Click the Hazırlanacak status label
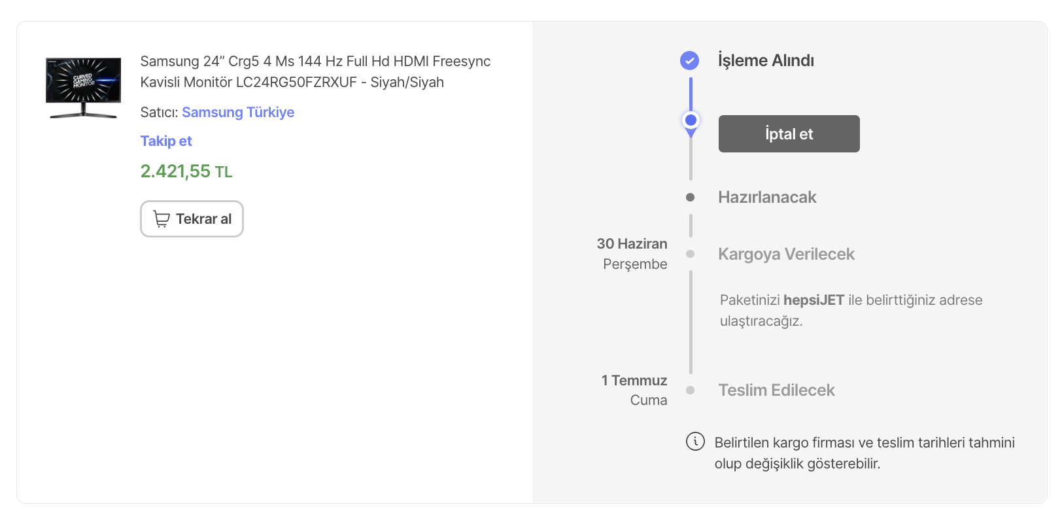 pyautogui.click(x=767, y=198)
